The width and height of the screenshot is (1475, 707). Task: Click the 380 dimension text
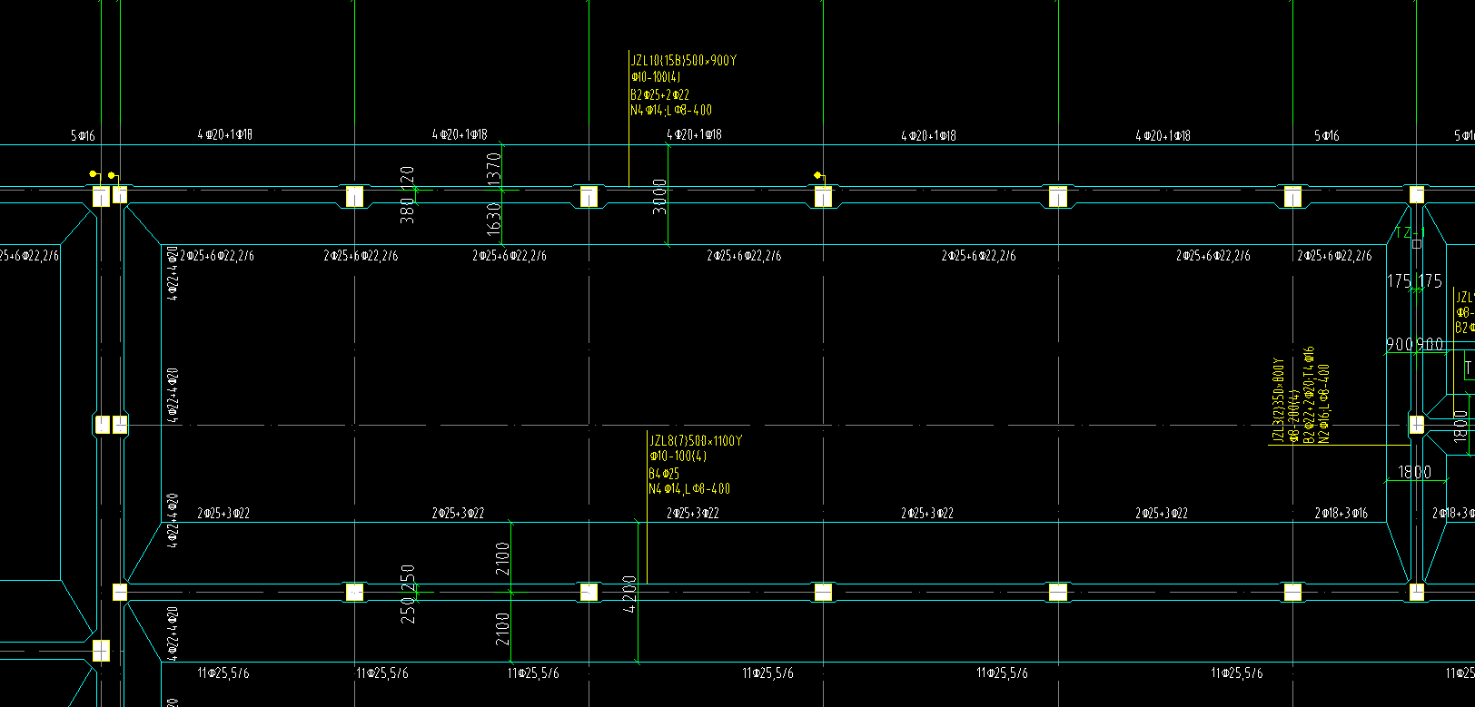[x=408, y=211]
